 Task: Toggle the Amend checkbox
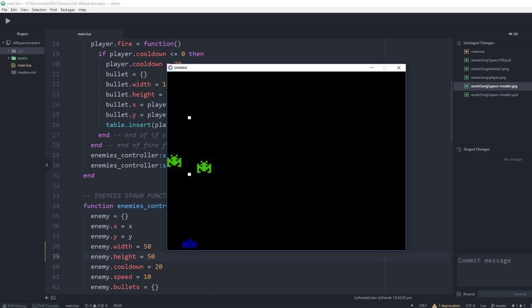tap(459, 294)
